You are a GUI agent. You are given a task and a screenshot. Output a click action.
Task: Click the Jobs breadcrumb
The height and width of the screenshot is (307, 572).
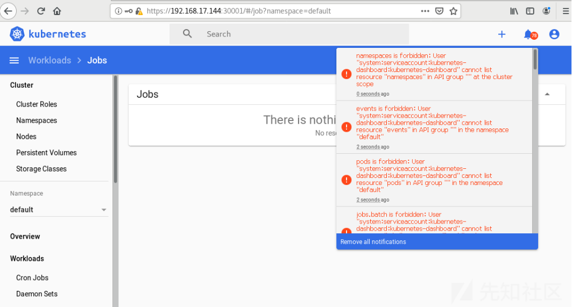[x=97, y=60]
